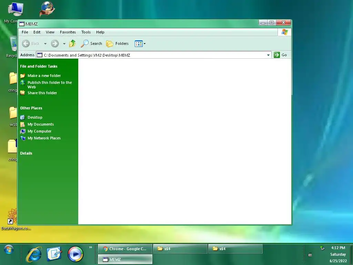Click the MEMZ taskbar button
This screenshot has height=265, width=353.
pyautogui.click(x=125, y=259)
